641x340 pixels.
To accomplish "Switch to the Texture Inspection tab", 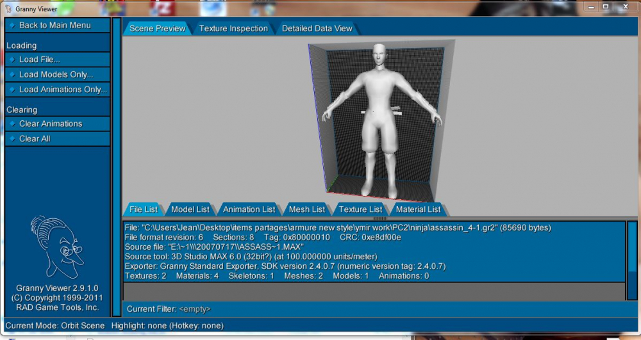I will 233,29.
